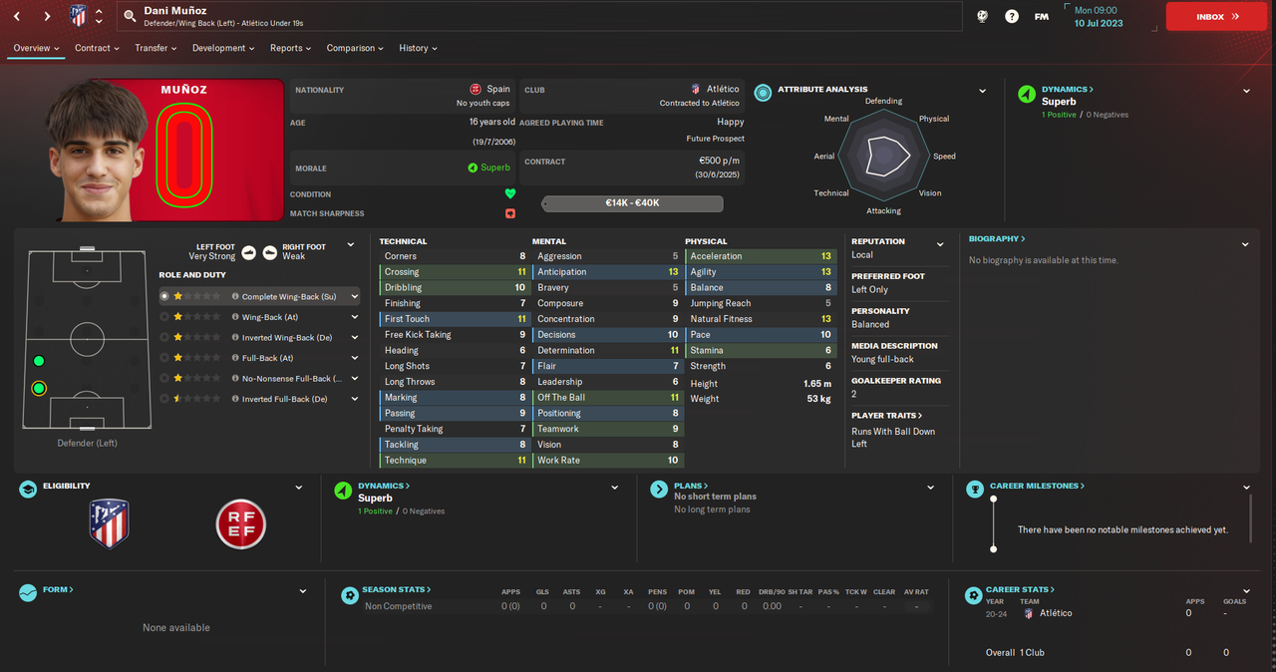
Task: Click the Dynamics icon in top right panel
Action: pos(1027,94)
